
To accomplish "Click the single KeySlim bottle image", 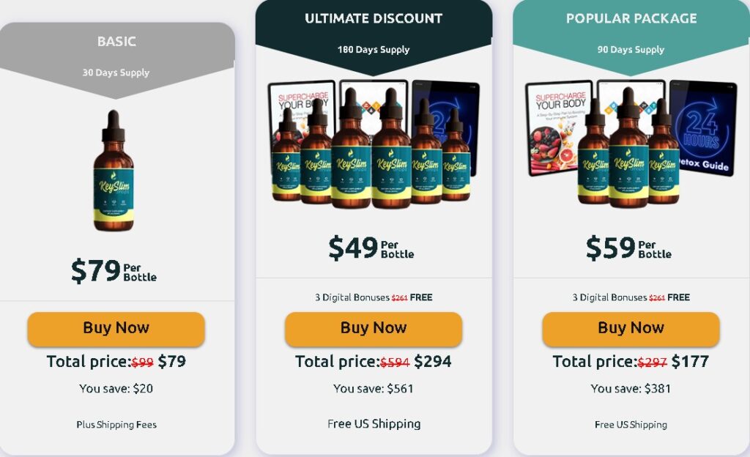I will click(114, 172).
